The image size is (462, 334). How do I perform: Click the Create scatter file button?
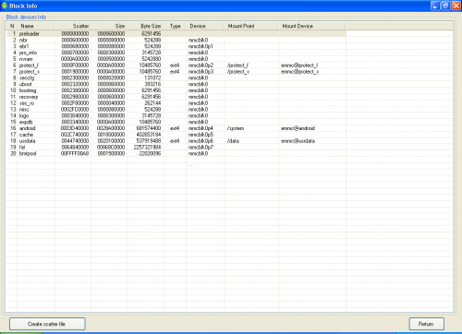click(x=47, y=324)
